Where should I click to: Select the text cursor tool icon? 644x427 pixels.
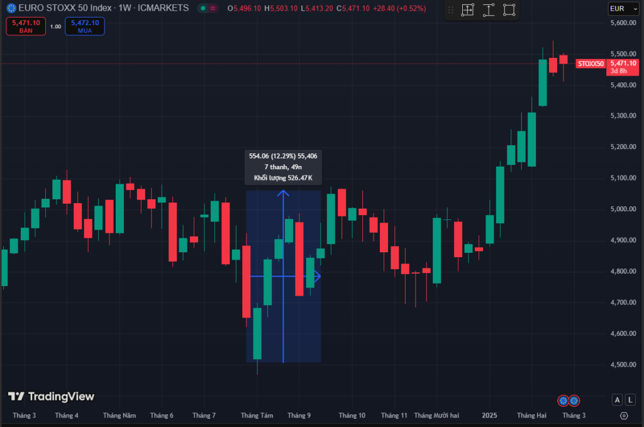pyautogui.click(x=489, y=9)
